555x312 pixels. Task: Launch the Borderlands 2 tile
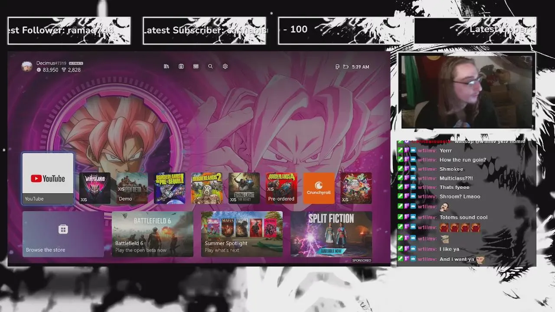(x=207, y=188)
